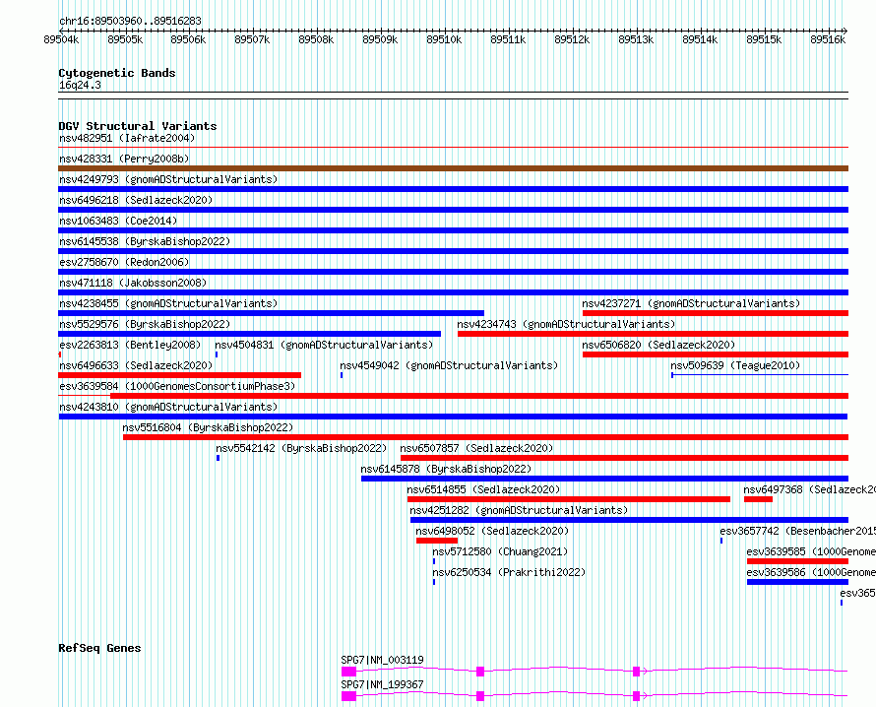Select nsv4549042 gnomAD variant label

coord(449,365)
